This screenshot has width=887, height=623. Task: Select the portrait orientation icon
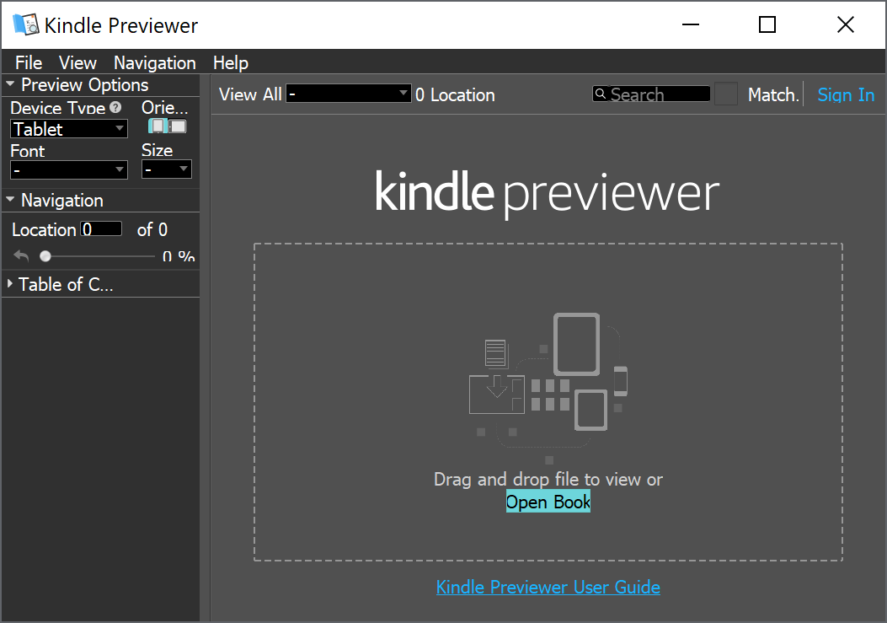[158, 126]
